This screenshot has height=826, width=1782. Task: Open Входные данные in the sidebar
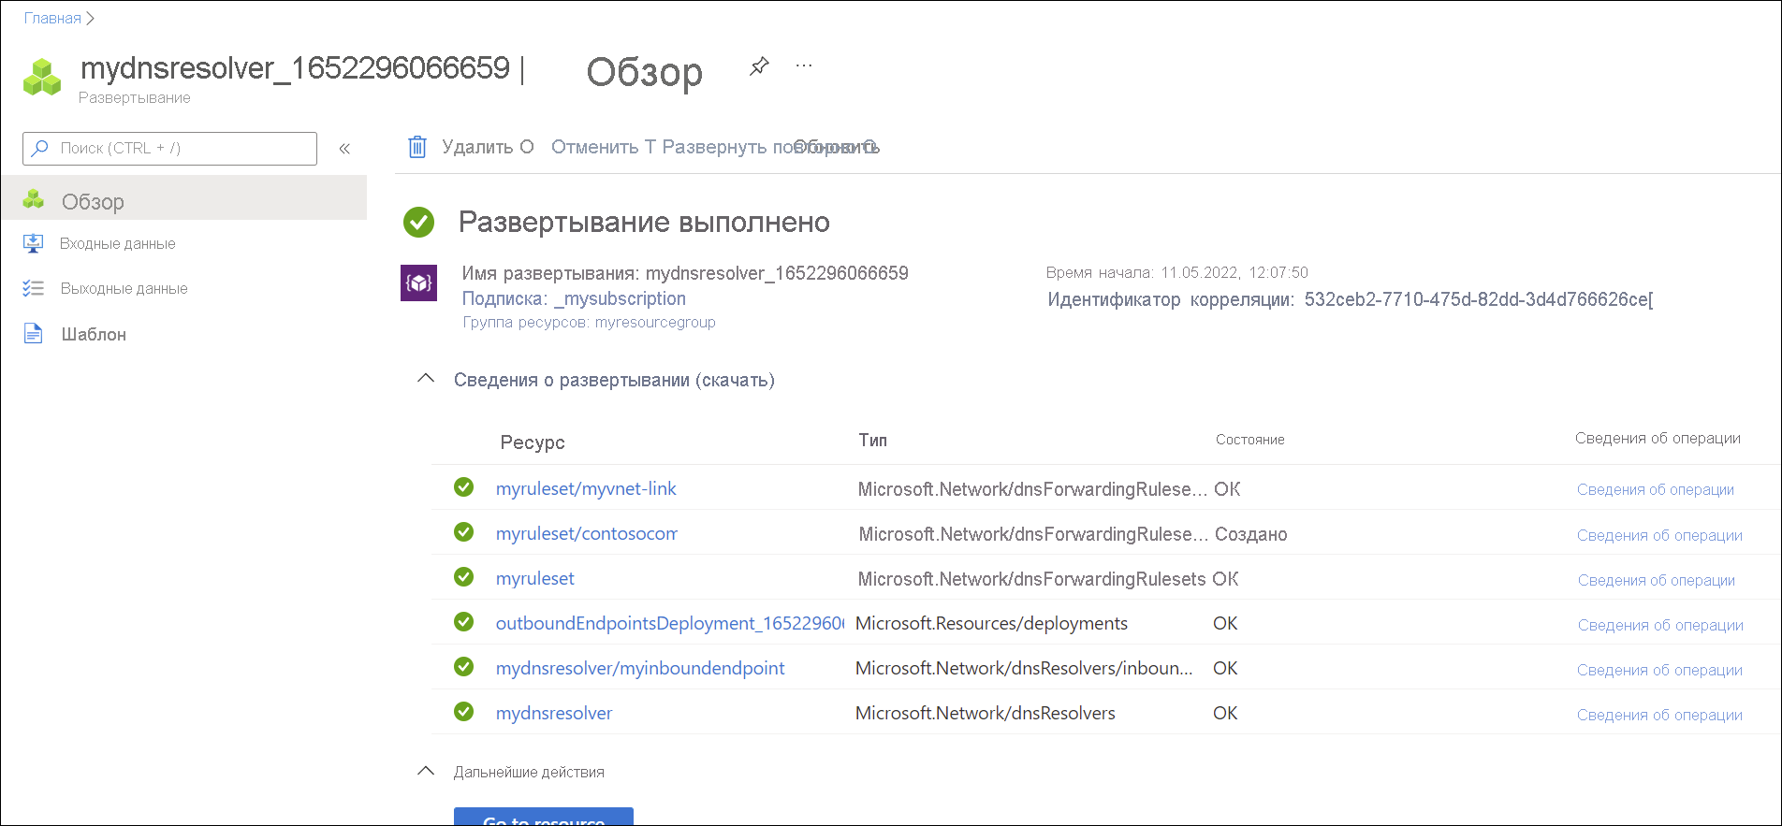(x=117, y=243)
